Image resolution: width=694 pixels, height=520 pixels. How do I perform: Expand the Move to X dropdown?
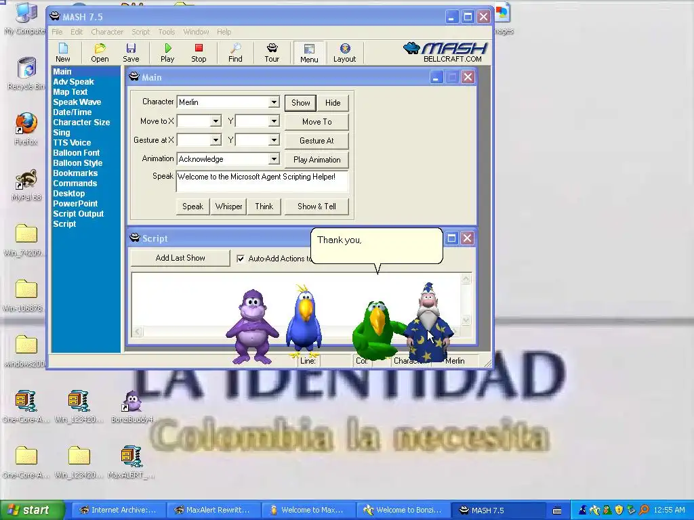pyautogui.click(x=216, y=121)
